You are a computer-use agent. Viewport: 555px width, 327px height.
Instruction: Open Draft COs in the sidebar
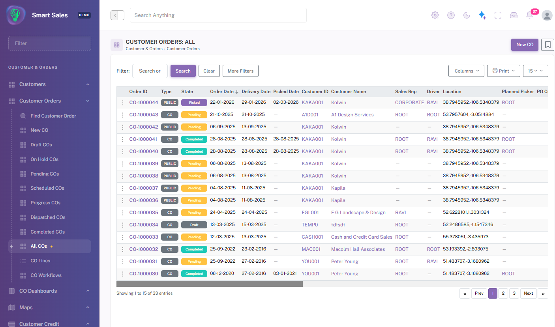[x=41, y=145]
